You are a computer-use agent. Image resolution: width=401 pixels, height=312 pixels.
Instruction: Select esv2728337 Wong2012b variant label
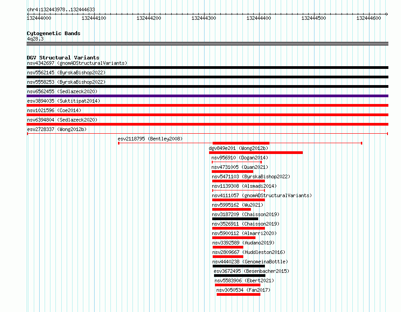point(57,129)
